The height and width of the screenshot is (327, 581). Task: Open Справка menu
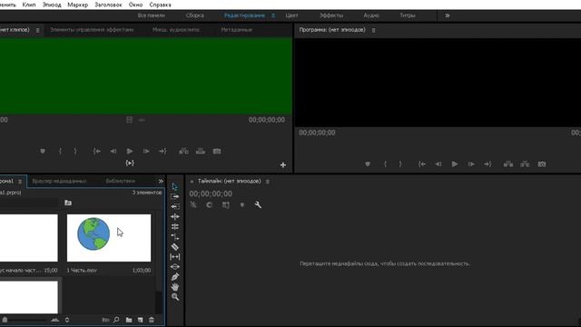click(160, 5)
